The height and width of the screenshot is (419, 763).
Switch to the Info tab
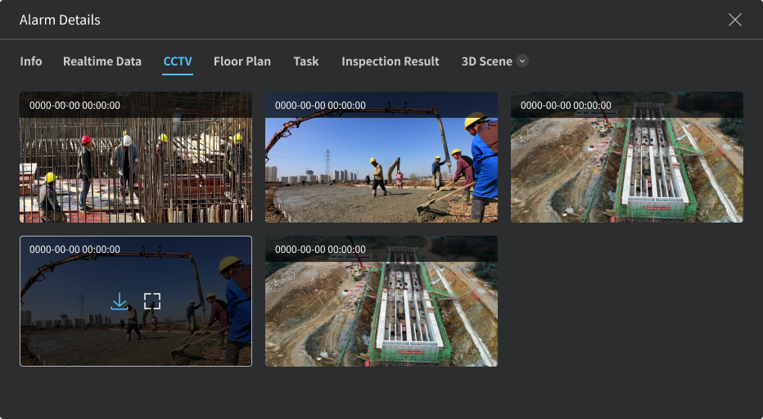click(x=31, y=61)
